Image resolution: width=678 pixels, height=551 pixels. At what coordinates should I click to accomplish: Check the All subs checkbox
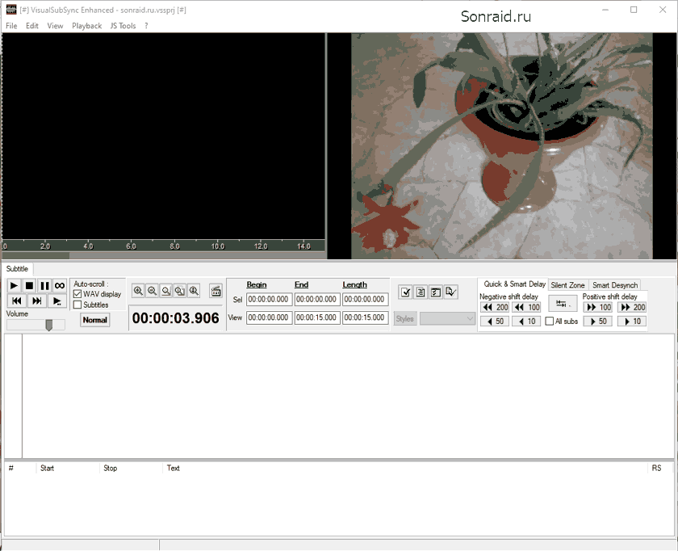pos(550,322)
